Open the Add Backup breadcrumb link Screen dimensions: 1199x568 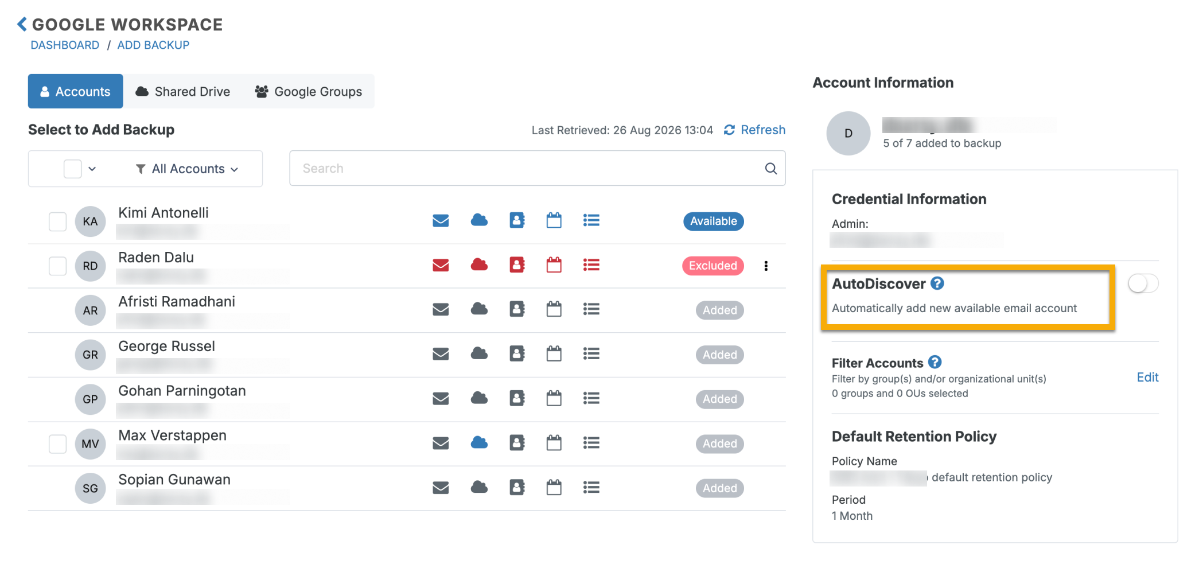pos(153,45)
